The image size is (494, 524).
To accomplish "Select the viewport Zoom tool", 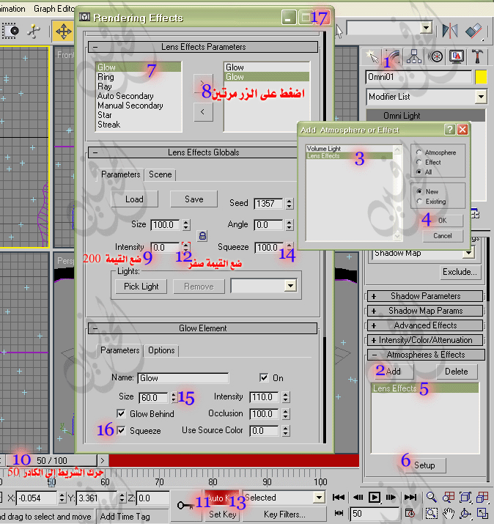I will click(x=432, y=498).
